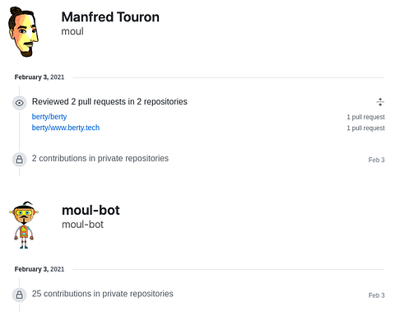Click the Feb 3 label beside 25 contributions
Screen dimensions: 395x335
click(x=376, y=295)
